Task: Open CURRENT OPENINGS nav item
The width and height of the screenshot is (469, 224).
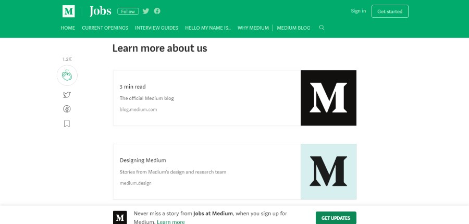Action: 105,28
